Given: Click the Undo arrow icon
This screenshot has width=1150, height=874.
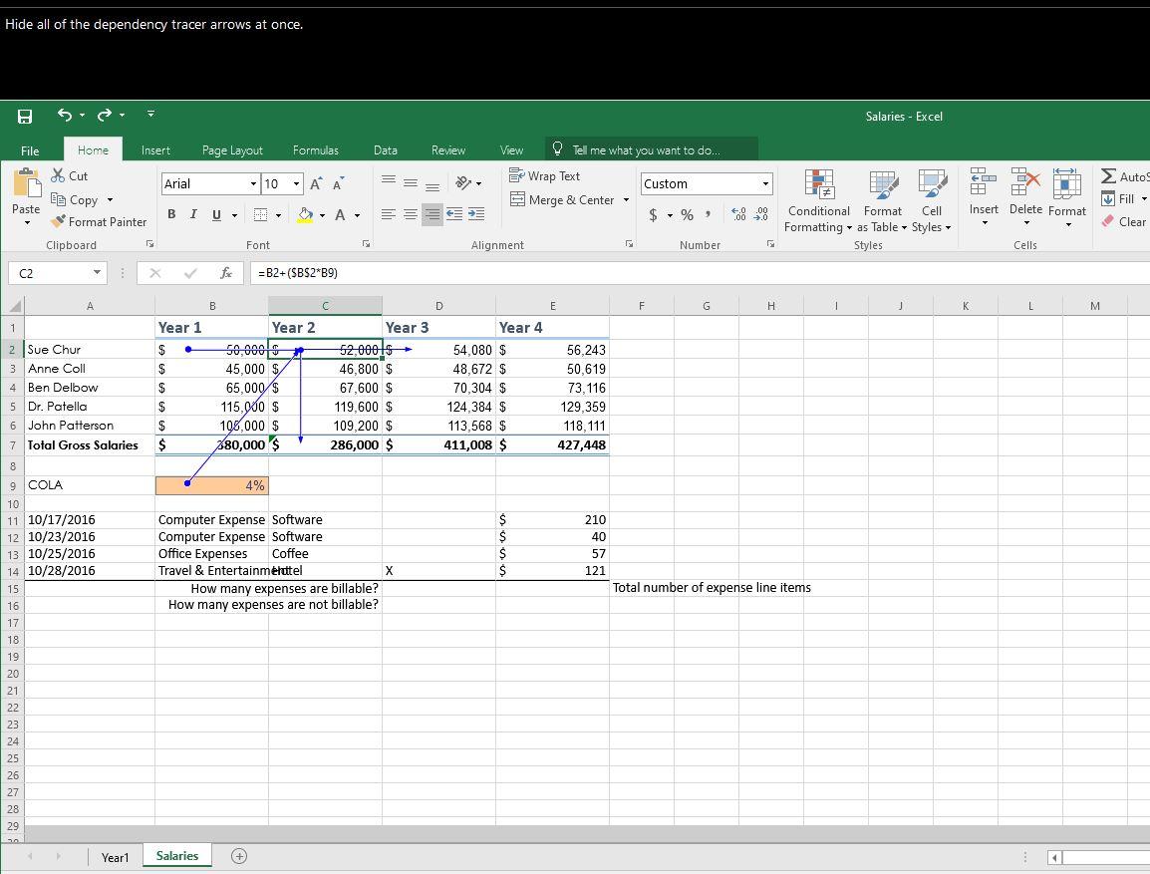Looking at the screenshot, I should [x=65, y=116].
